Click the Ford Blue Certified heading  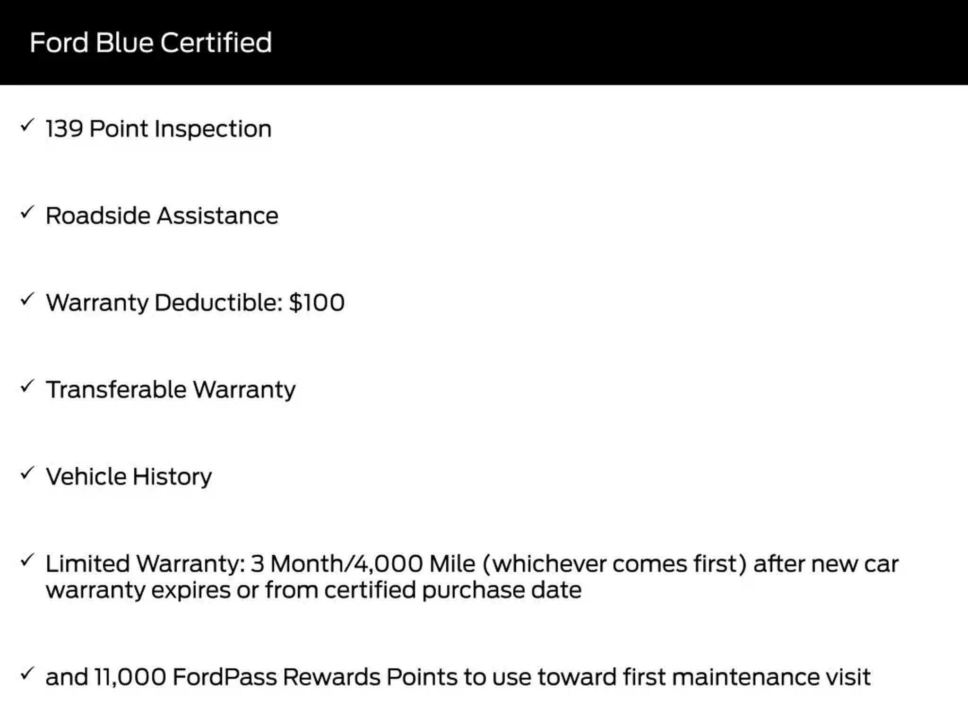(151, 43)
